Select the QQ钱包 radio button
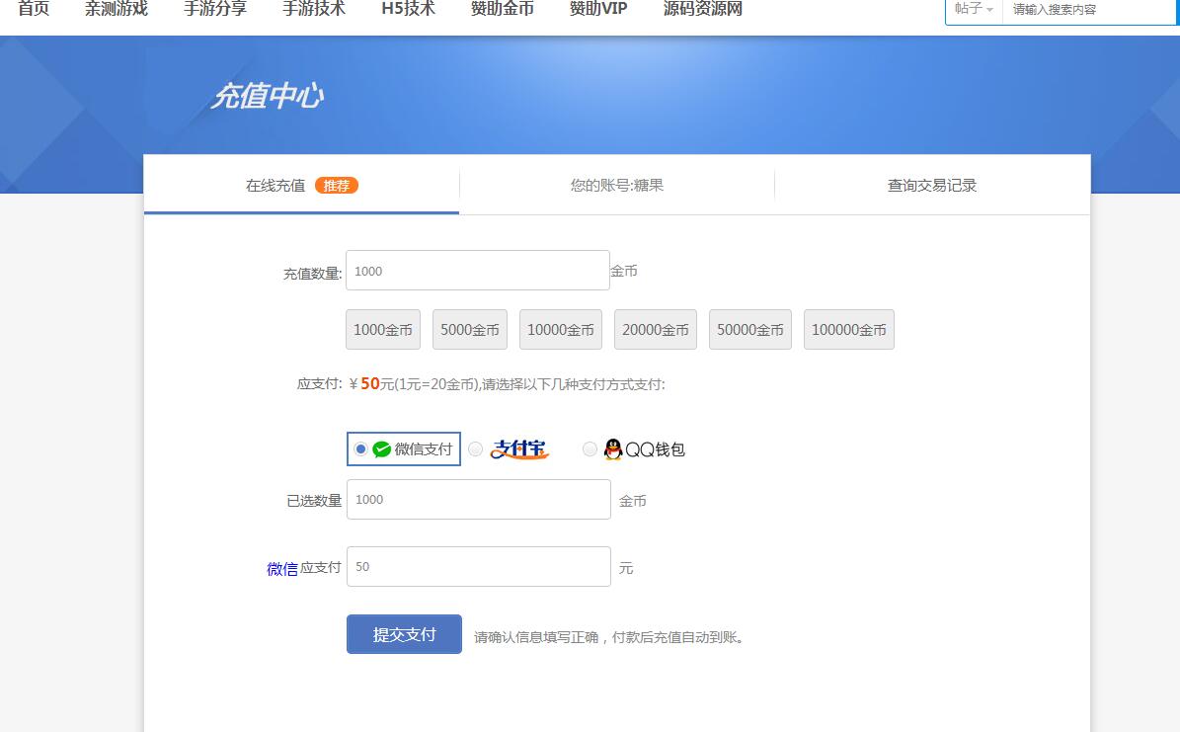Viewport: 1180px width, 732px height. coord(590,449)
